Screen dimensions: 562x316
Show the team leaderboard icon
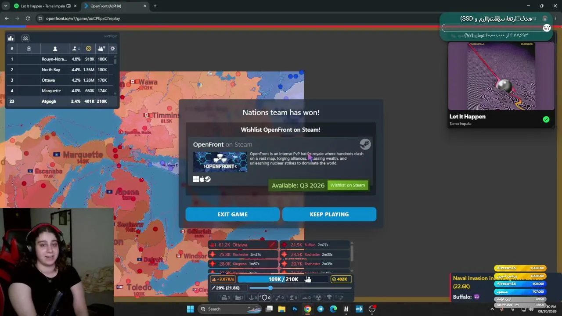pos(25,38)
